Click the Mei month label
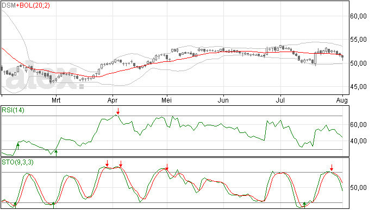The image size is (375, 210). (x=167, y=100)
